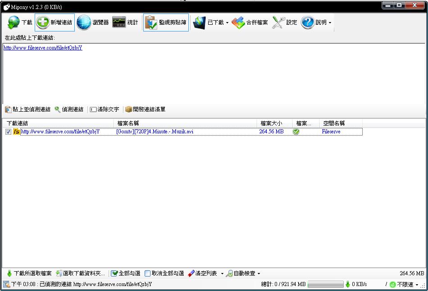Click the 264.56 MB selected total at the bottom
The image size is (428, 291).
[412, 273]
